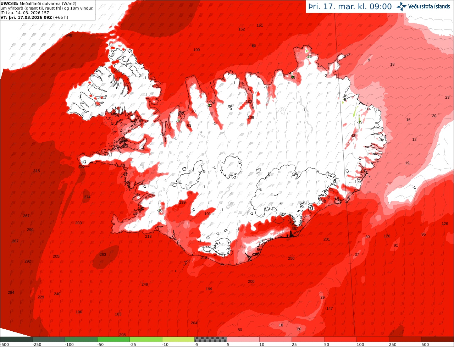
Task: Click the 249 value southwest of Iceland
Action: click(145, 284)
